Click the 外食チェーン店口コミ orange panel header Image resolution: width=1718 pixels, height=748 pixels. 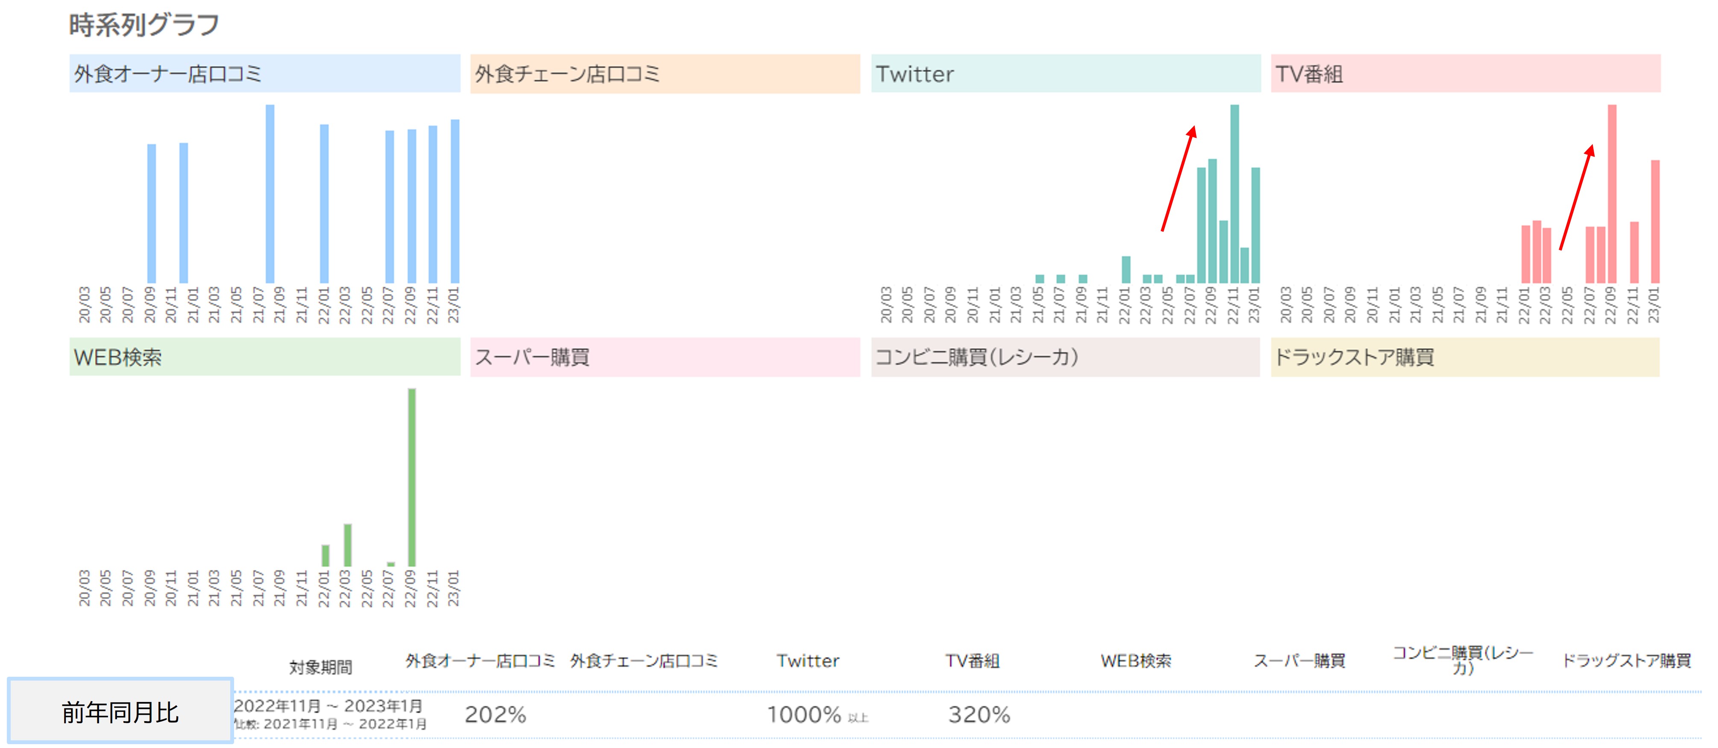(x=665, y=73)
